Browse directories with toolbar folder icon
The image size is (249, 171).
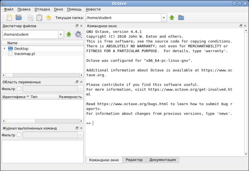[x=181, y=17]
